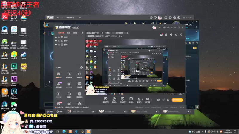This screenshot has height=134, width=239.
Task: Mute the microphone in the streaming tool
Action: click(139, 100)
